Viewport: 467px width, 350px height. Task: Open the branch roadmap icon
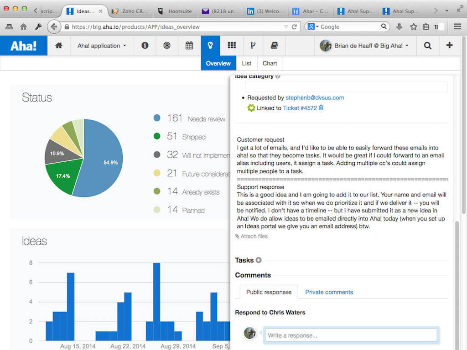tap(253, 46)
